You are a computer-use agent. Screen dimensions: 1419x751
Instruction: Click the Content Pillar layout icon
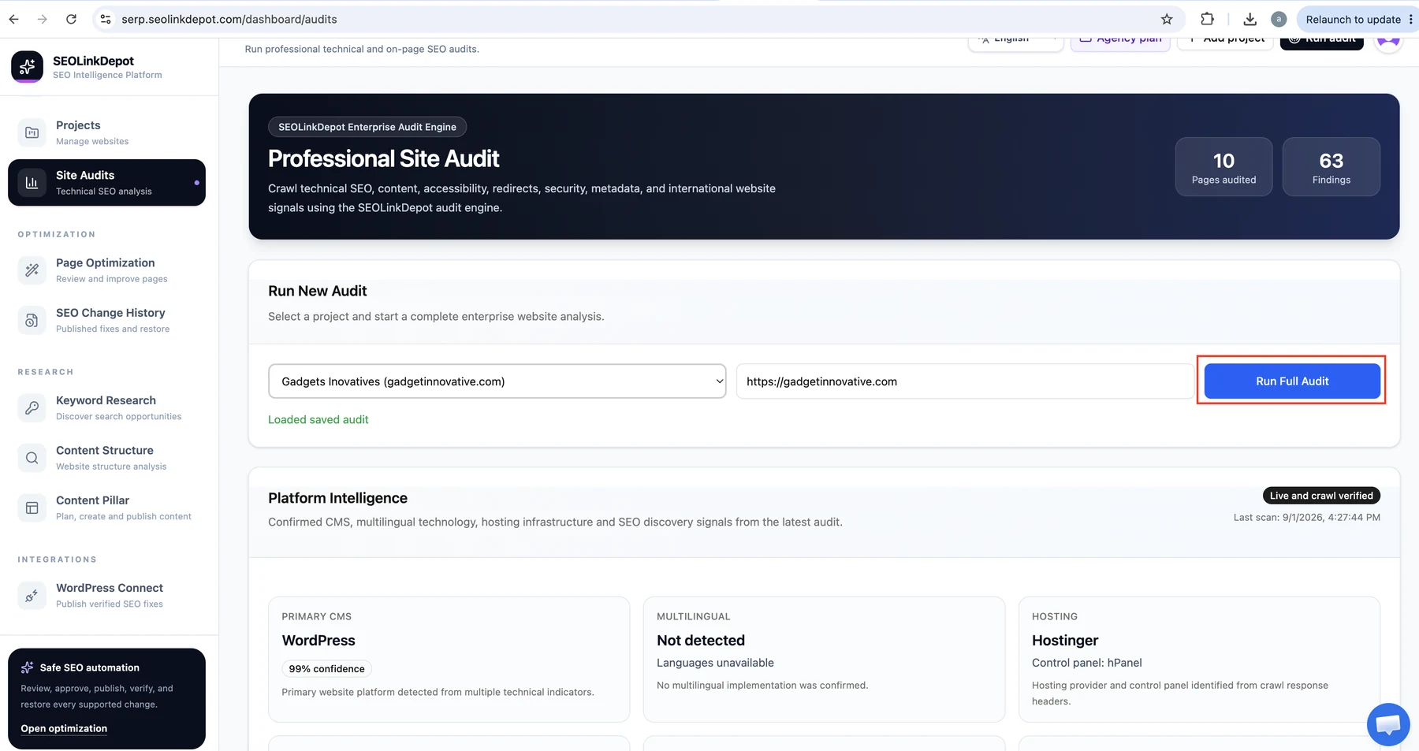32,507
